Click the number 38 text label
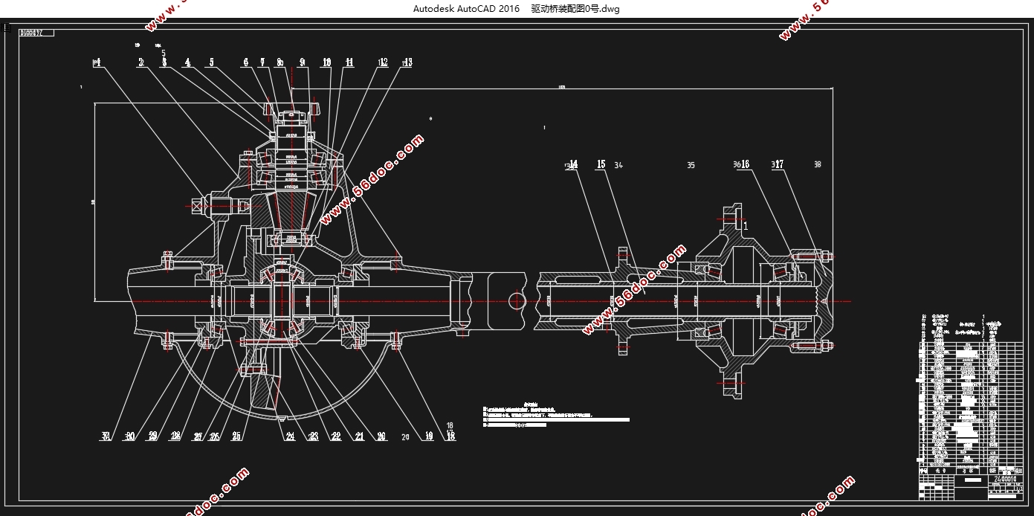 tap(818, 165)
